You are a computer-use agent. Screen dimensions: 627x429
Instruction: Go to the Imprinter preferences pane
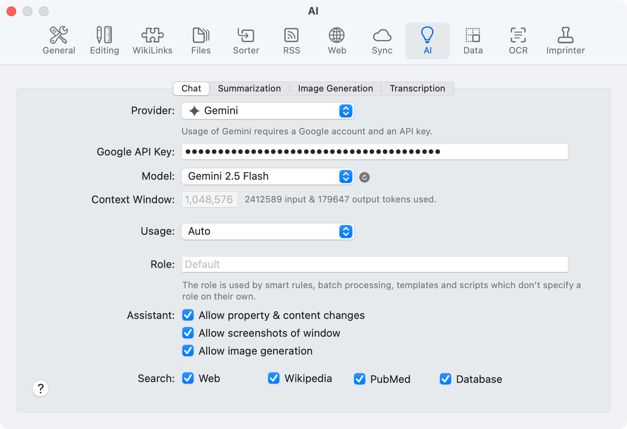tap(565, 40)
